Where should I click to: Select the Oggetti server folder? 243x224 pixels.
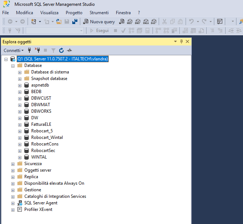coord(38,170)
